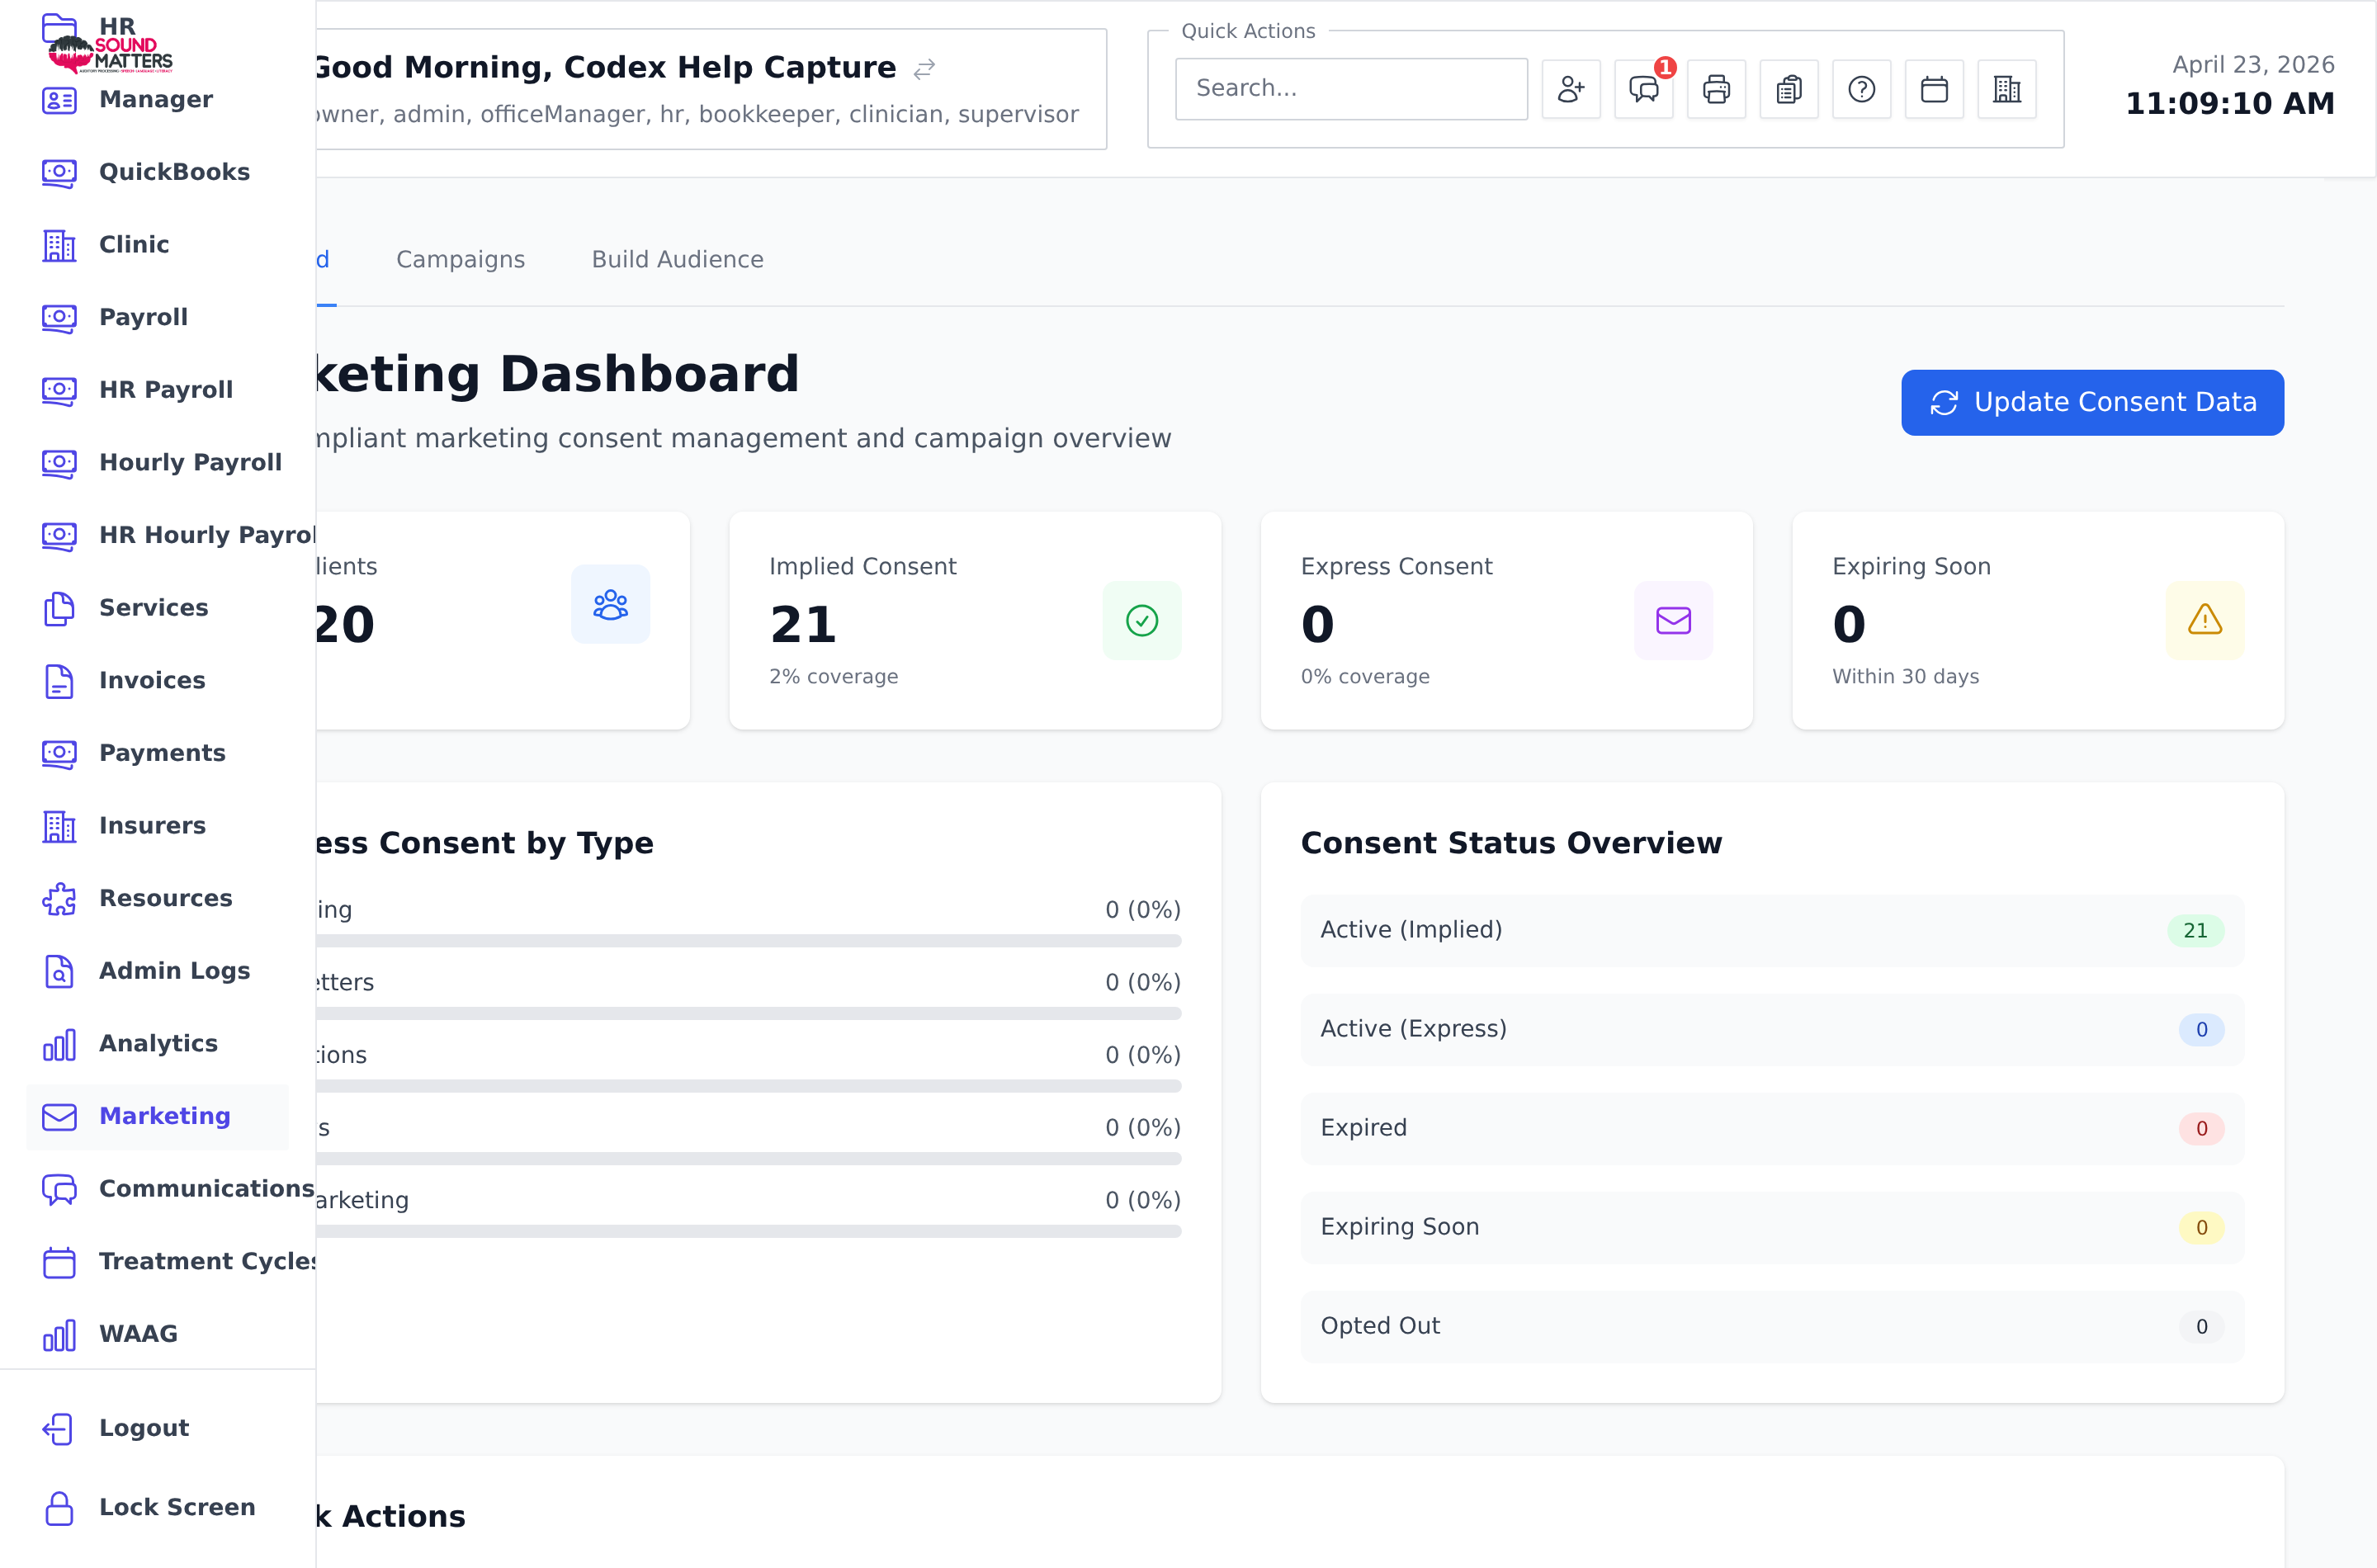Click the Lock Screen padlock icon

tap(59, 1507)
